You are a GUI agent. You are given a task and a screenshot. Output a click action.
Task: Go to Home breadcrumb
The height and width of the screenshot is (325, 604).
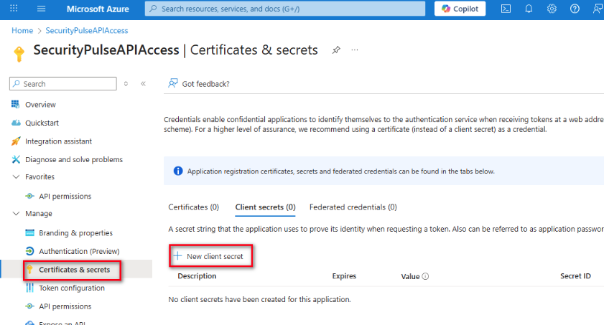click(22, 30)
